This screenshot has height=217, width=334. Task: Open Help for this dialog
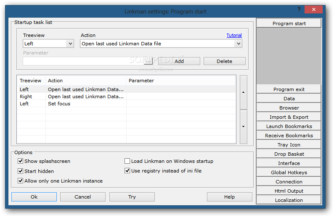point(229,197)
